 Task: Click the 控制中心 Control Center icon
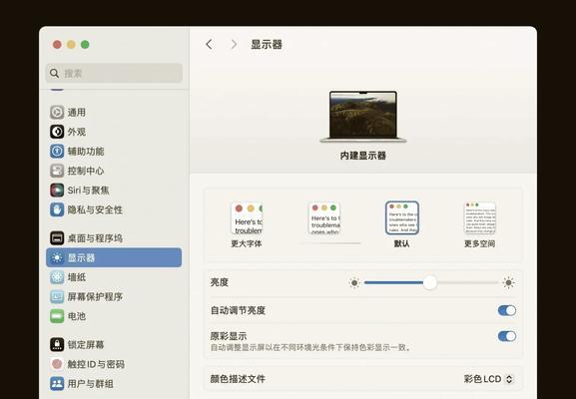[x=57, y=171]
